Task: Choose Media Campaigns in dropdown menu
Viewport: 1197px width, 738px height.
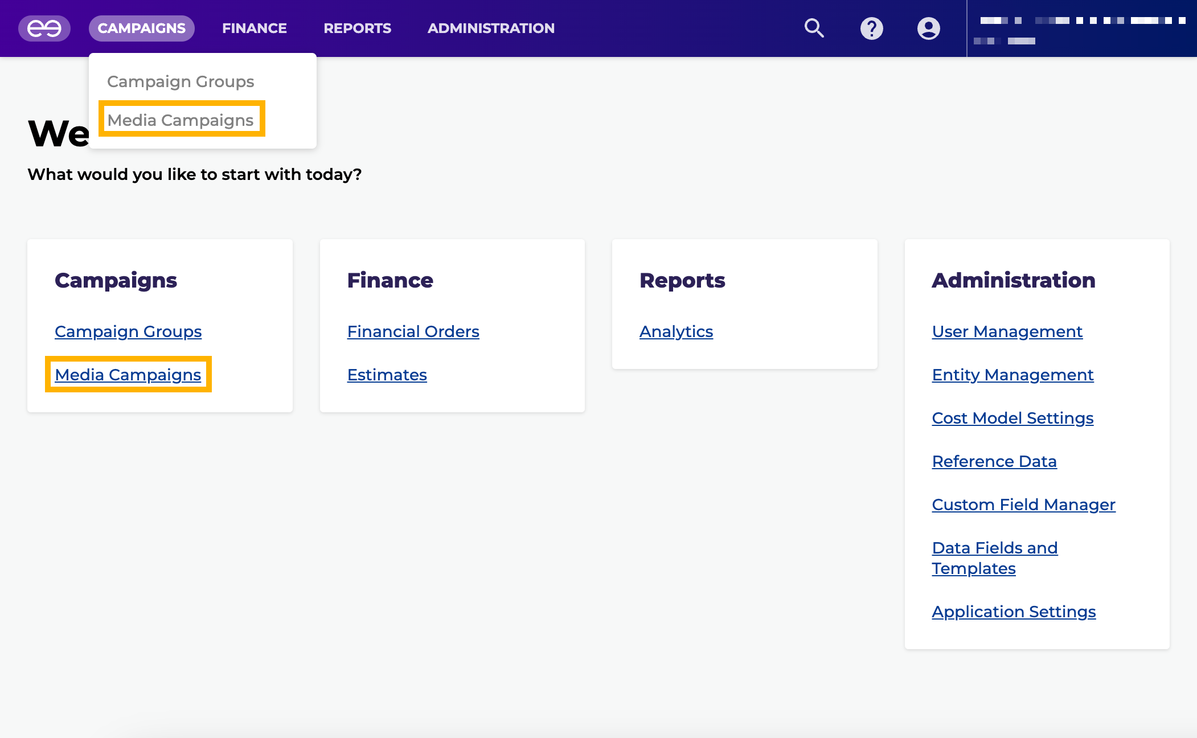Action: [x=181, y=120]
